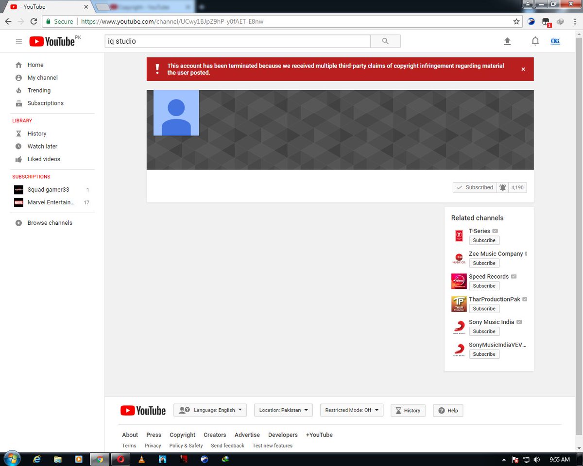Click the LIBRARY section header

tap(22, 120)
